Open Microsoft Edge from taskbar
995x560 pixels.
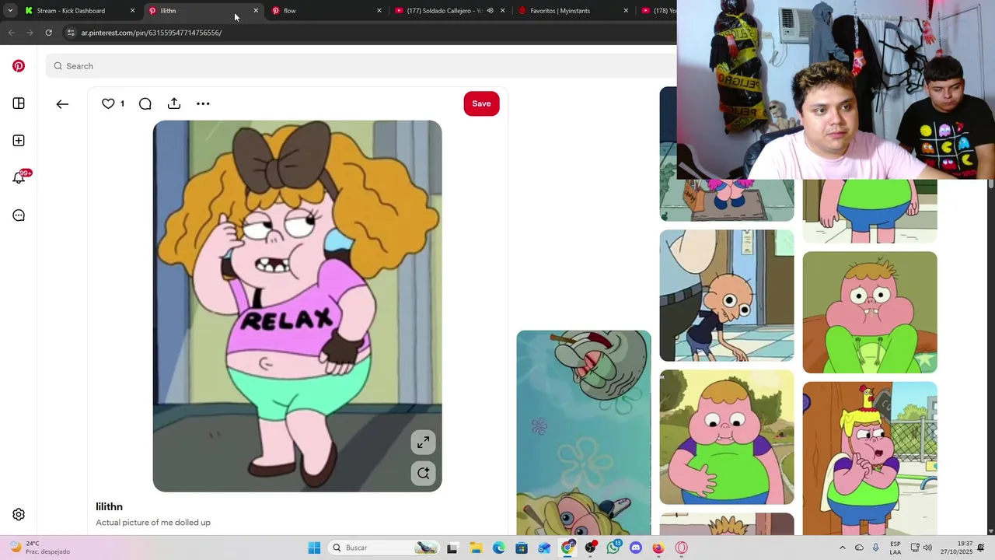[x=498, y=548]
